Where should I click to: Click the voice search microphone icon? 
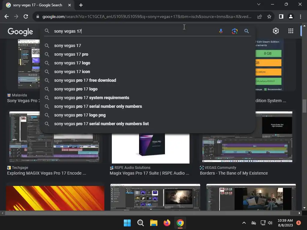pos(221,31)
